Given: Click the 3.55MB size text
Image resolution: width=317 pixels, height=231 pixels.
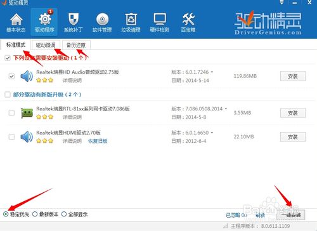Looking at the screenshot, I should [x=242, y=113].
